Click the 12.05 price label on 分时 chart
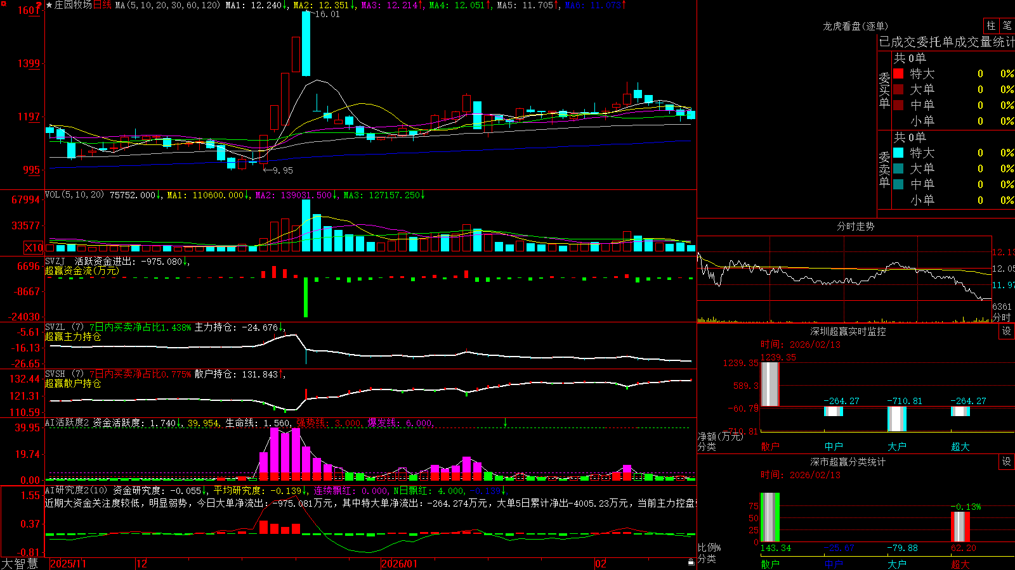The height and width of the screenshot is (570, 1015). (1003, 269)
